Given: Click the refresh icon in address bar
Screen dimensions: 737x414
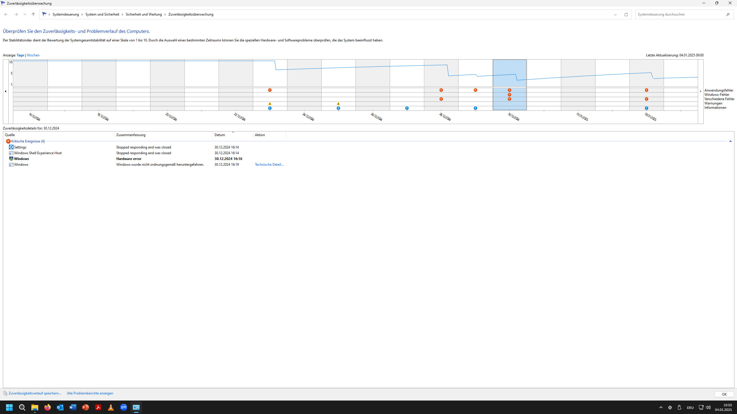Looking at the screenshot, I should [626, 14].
